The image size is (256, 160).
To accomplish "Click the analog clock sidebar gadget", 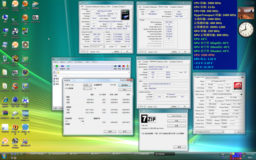I will point(246,29).
